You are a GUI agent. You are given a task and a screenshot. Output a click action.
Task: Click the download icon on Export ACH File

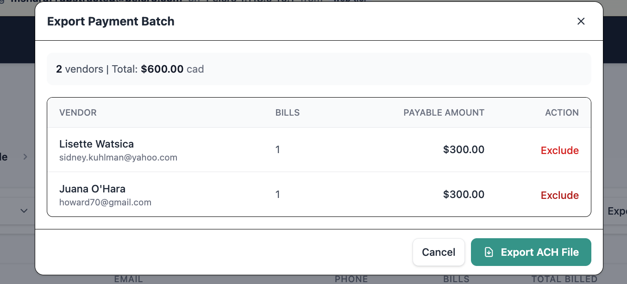[489, 252]
